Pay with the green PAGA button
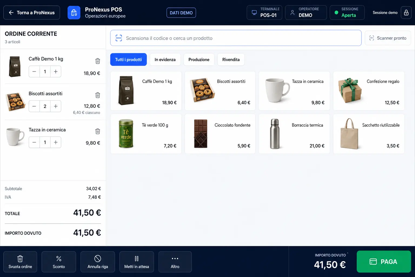 384,262
